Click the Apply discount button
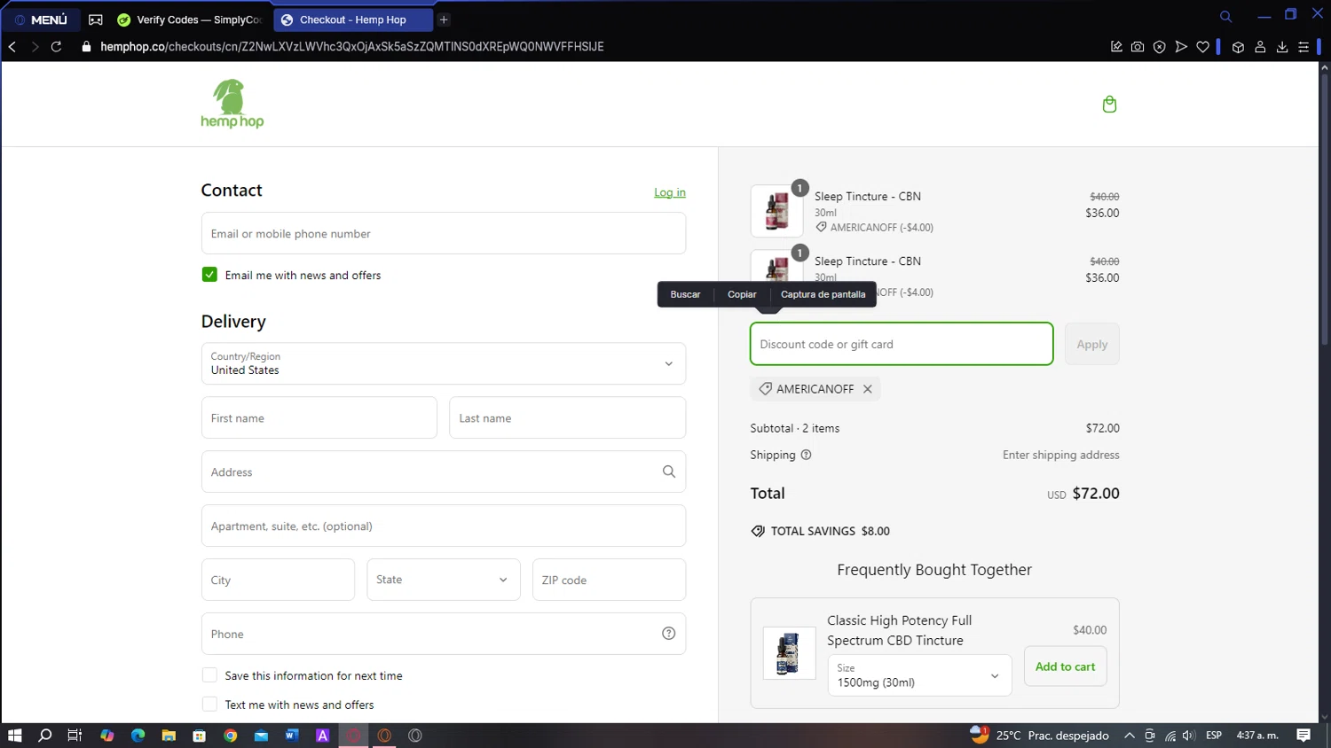This screenshot has width=1331, height=748. pos(1092,344)
